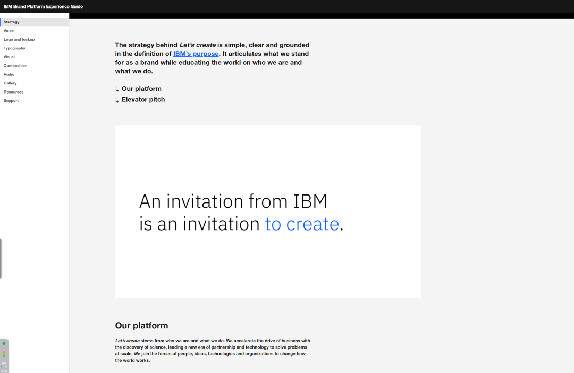Open the Voice section
This screenshot has width=574, height=373.
[x=35, y=31]
